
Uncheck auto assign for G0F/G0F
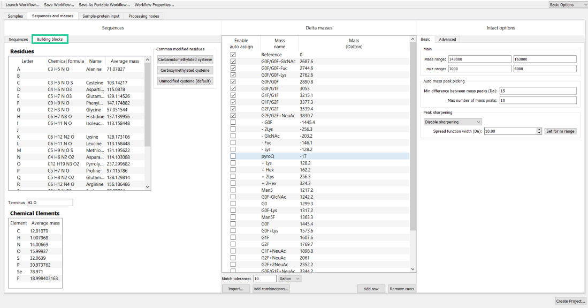(x=233, y=81)
